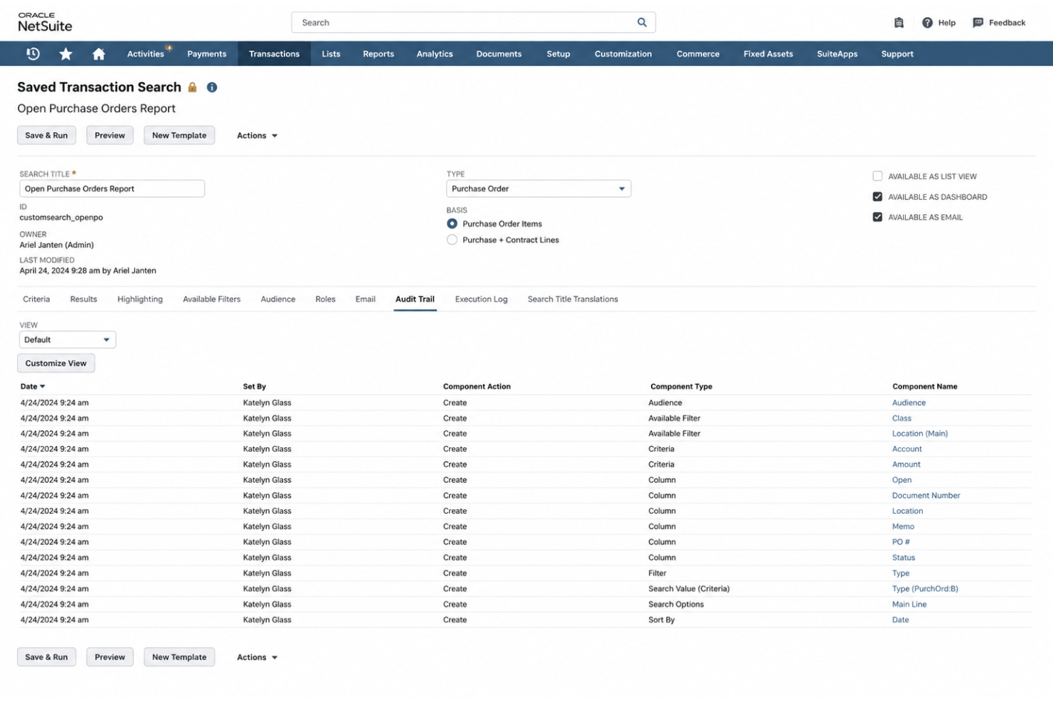Viewport: 1053px width, 702px height.
Task: Click the lock icon beside the page title
Action: (x=192, y=87)
